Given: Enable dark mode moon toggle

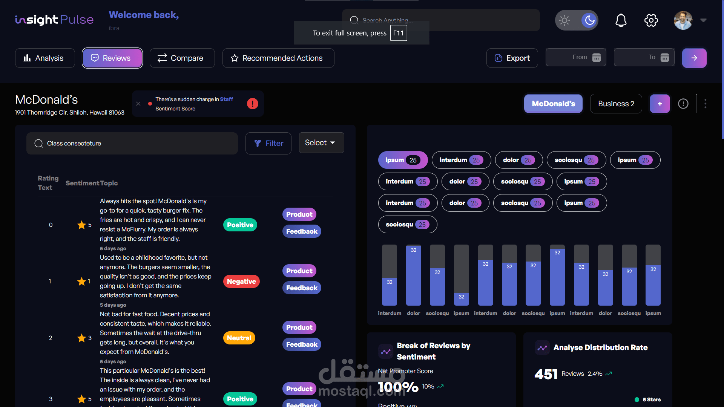Looking at the screenshot, I should [x=589, y=20].
